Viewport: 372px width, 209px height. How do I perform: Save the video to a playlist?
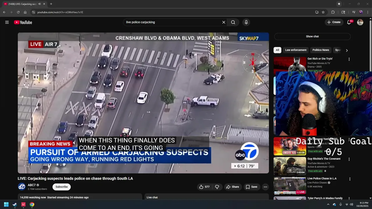[x=251, y=187]
